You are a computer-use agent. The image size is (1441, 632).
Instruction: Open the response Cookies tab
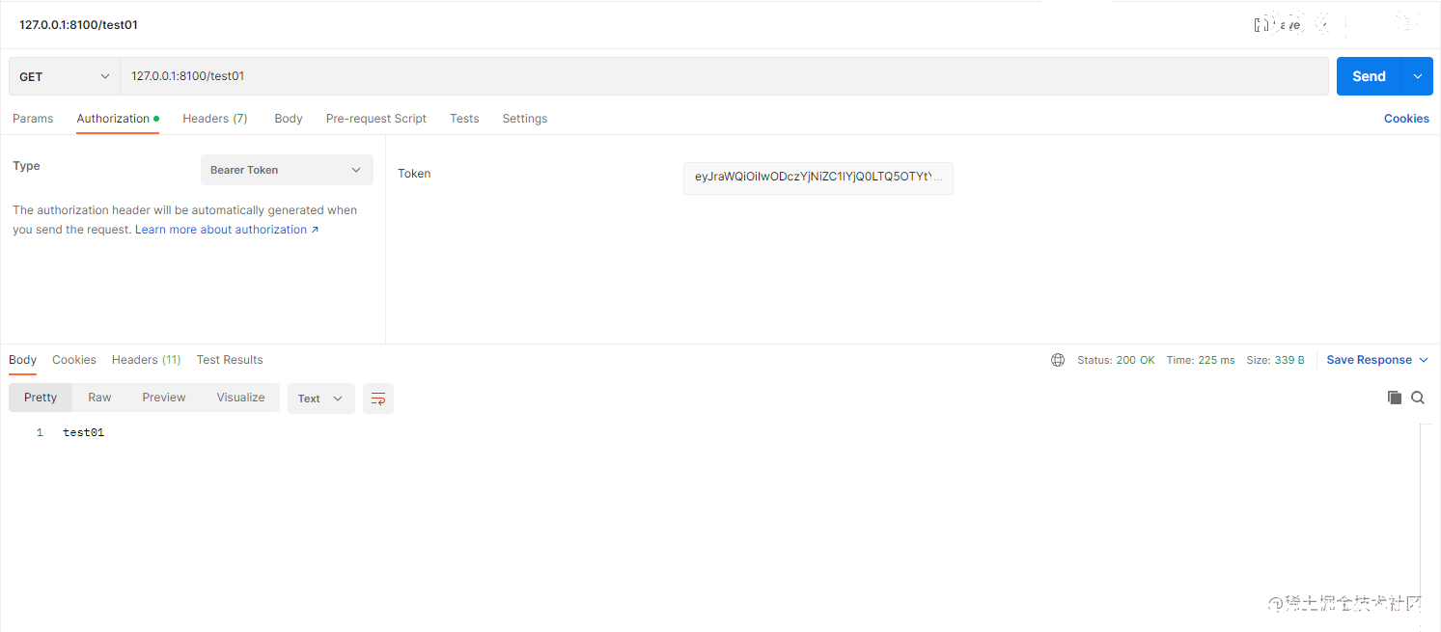point(74,360)
